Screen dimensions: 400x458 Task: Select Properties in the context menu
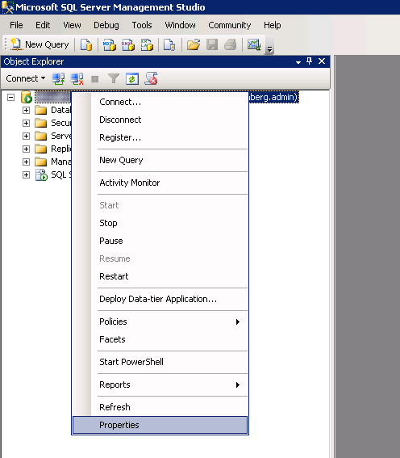pos(160,425)
